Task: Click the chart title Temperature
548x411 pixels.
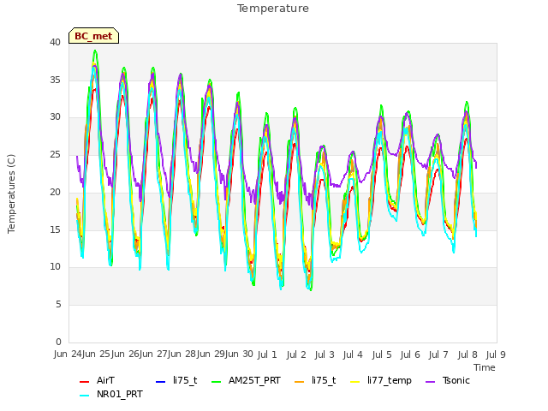Action: point(273,9)
